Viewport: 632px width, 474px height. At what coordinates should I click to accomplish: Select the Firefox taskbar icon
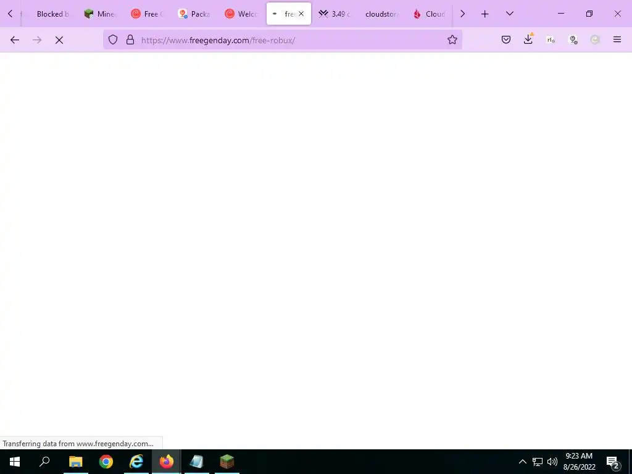click(167, 462)
